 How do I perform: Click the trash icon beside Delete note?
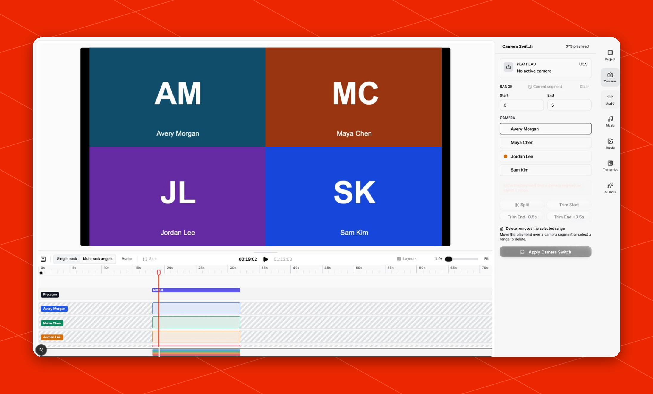pyautogui.click(x=502, y=229)
